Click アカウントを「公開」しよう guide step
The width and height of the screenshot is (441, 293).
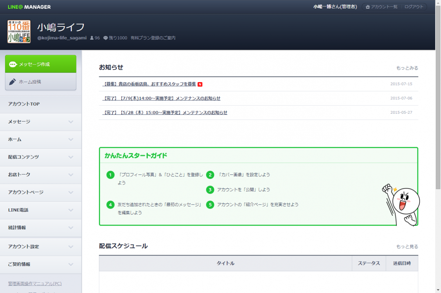pyautogui.click(x=244, y=190)
